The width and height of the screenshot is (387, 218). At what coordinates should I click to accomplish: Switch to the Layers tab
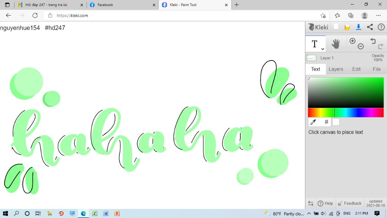click(336, 69)
